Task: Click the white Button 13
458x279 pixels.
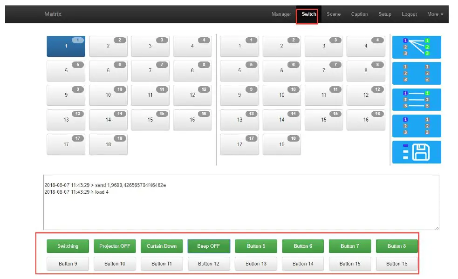Action: 256,264
